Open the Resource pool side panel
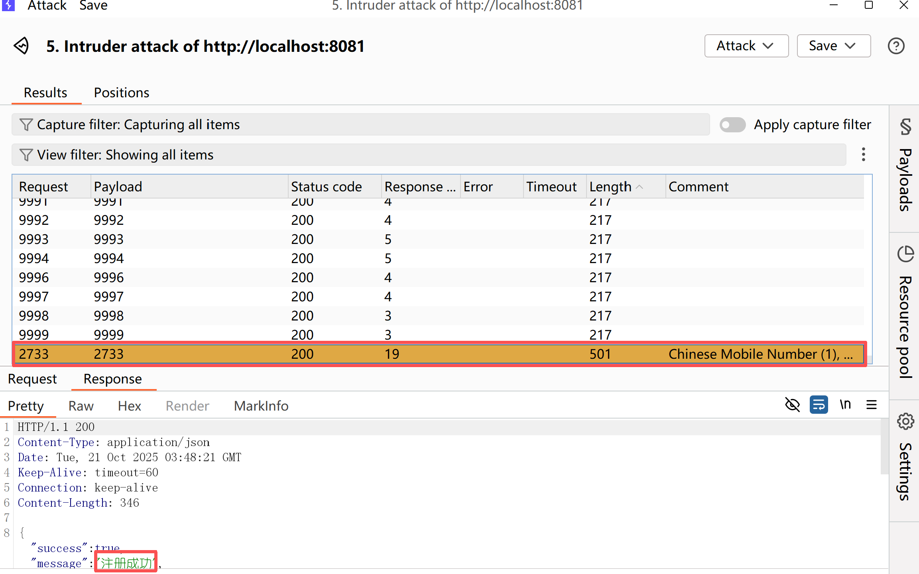The height and width of the screenshot is (574, 919). pos(905,315)
